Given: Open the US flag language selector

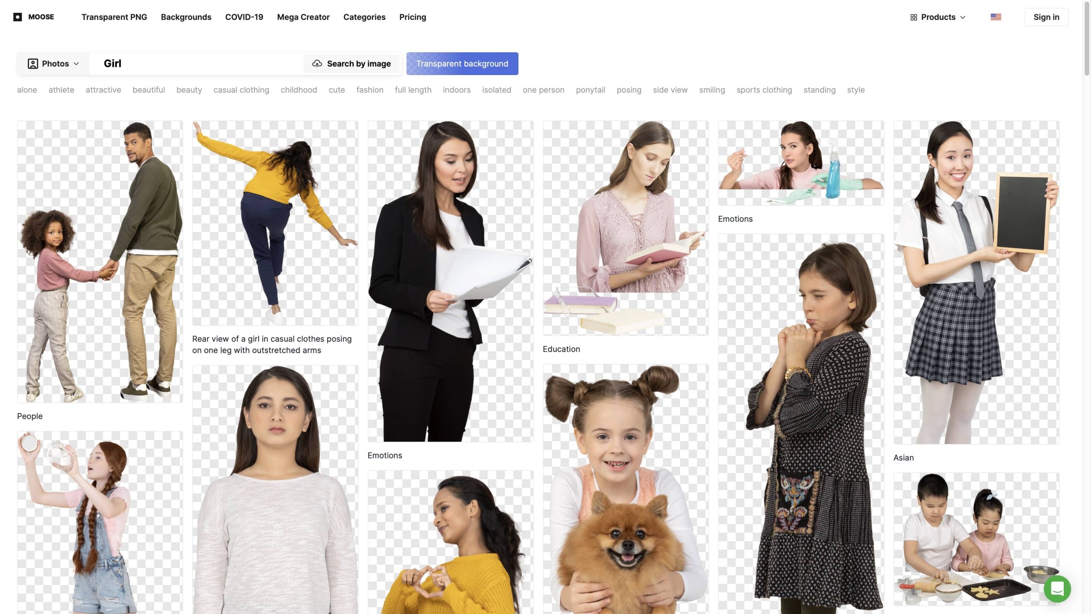Looking at the screenshot, I should pyautogui.click(x=996, y=17).
